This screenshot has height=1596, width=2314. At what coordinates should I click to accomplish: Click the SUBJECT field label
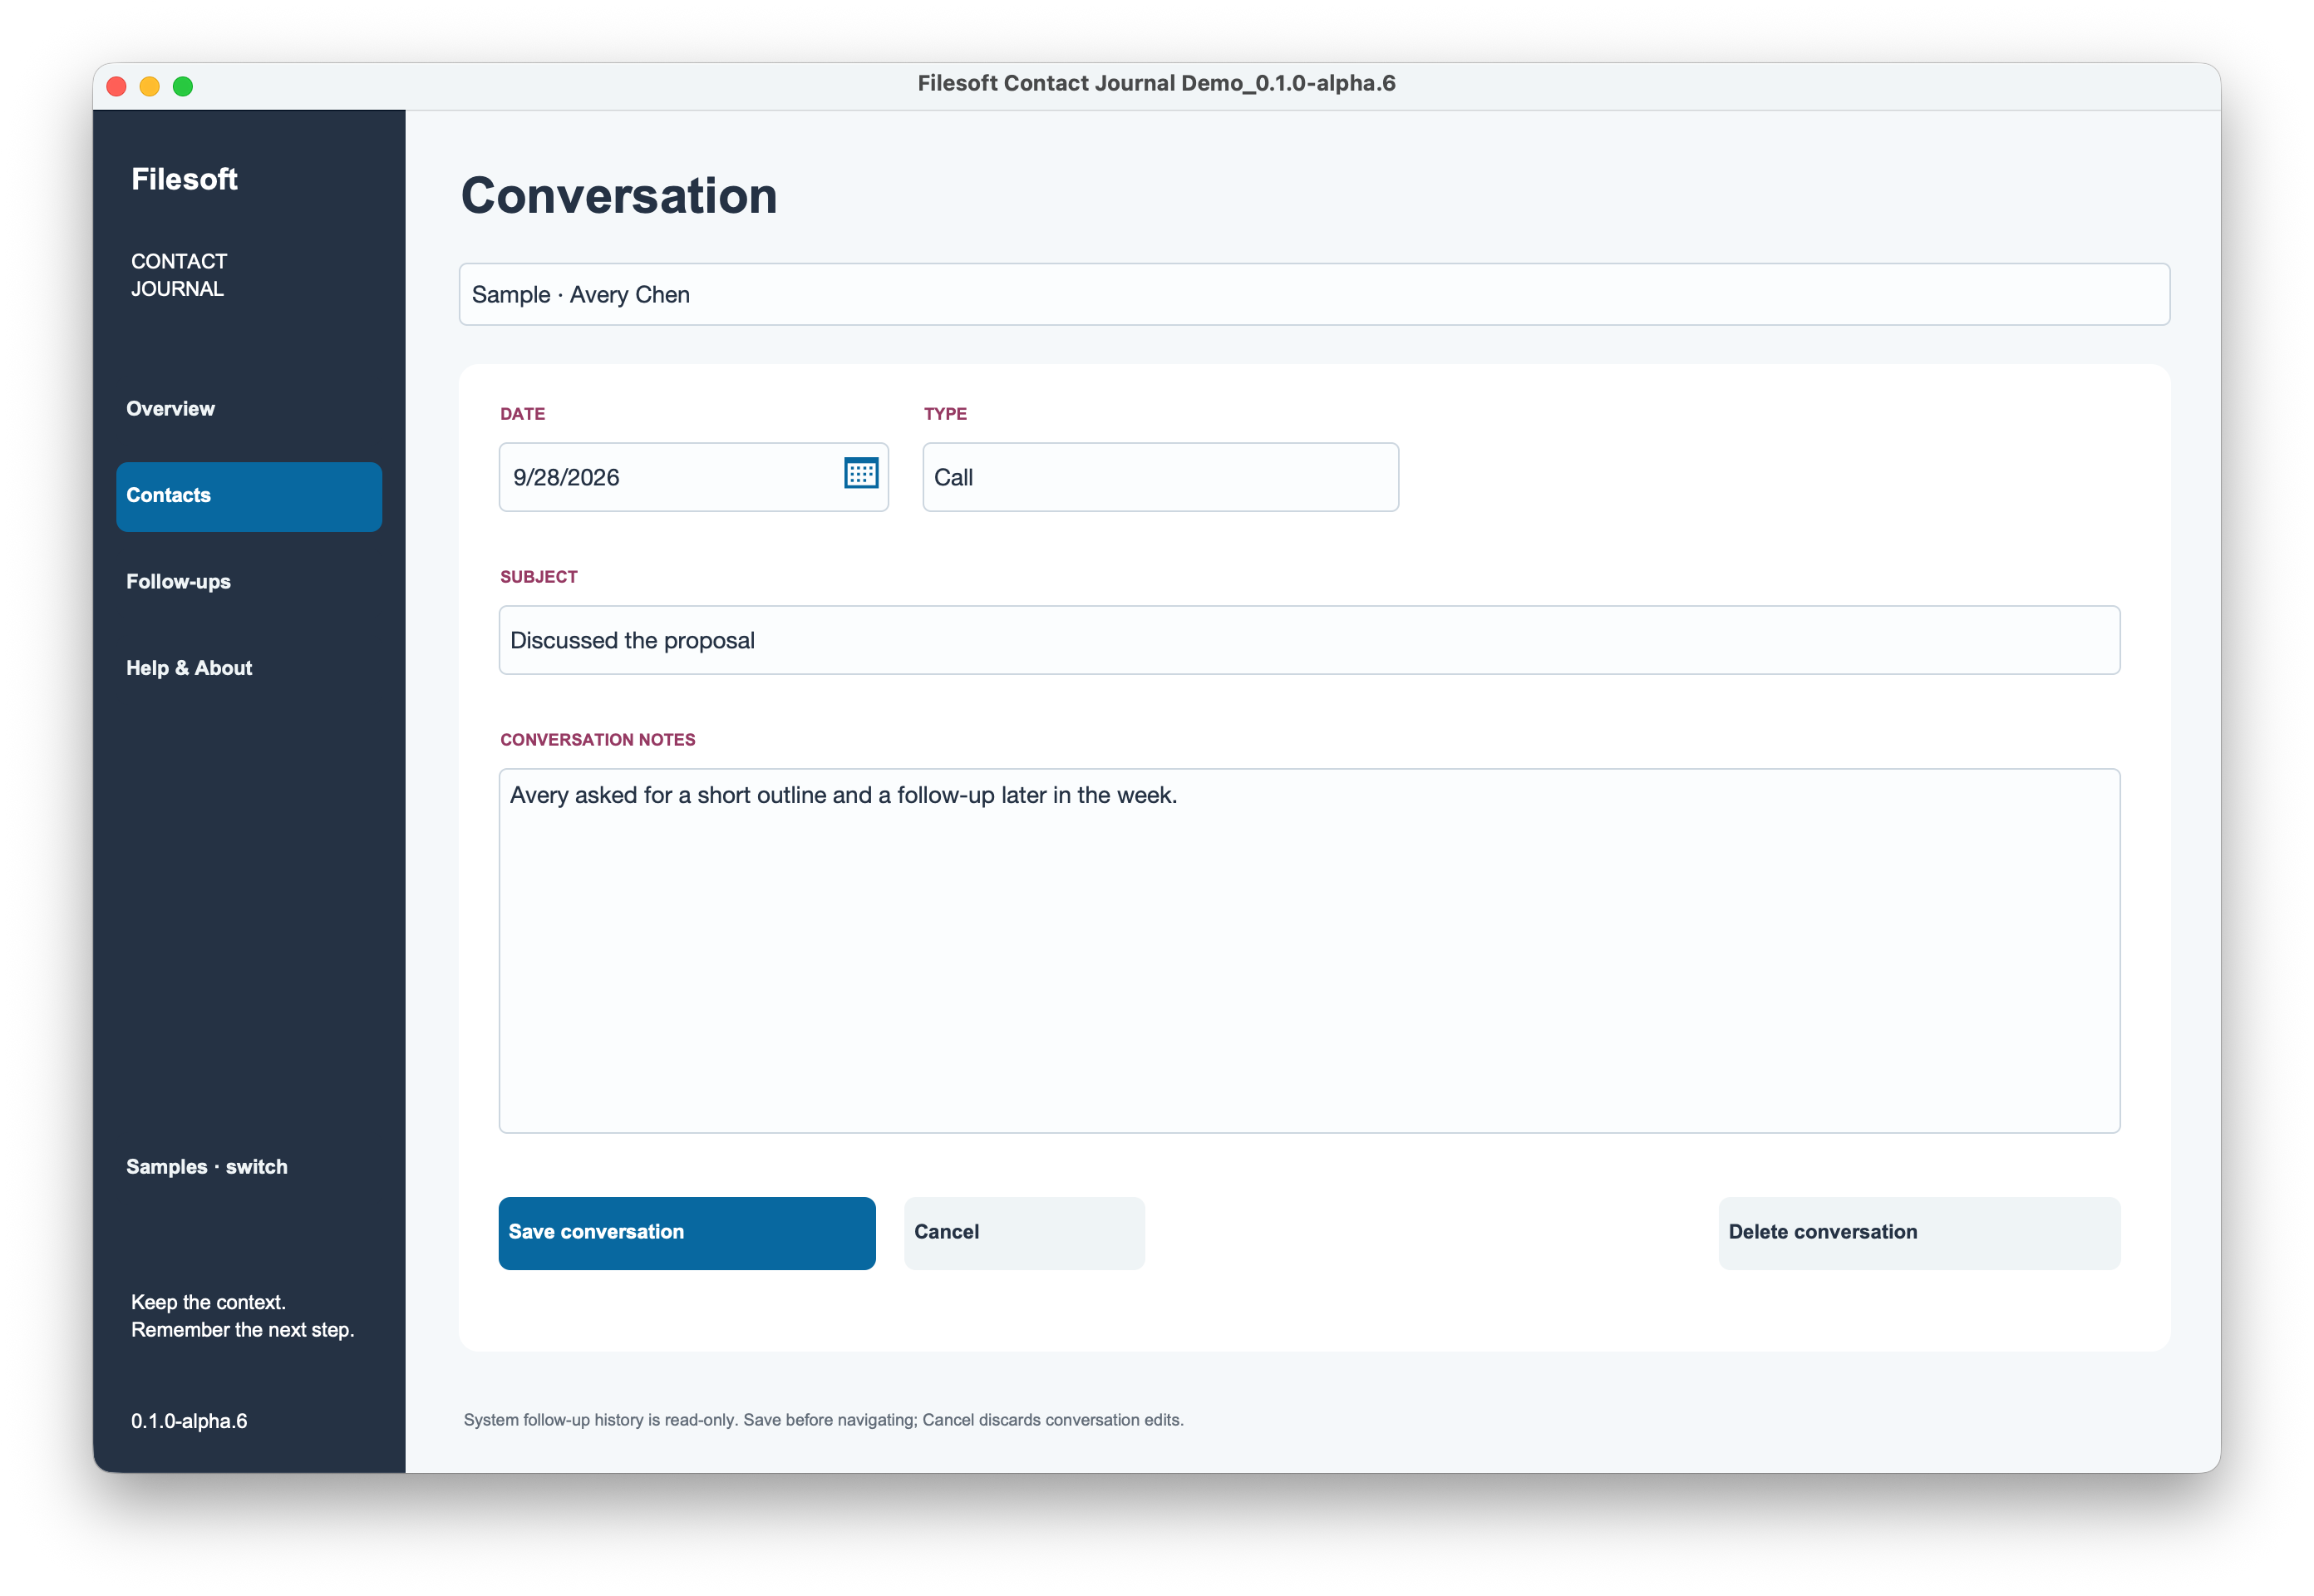[x=538, y=577]
